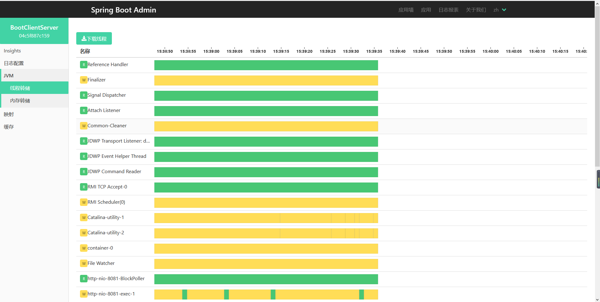Click the R badge beside Signal Dispatcher
Image resolution: width=600 pixels, height=302 pixels.
coord(83,95)
